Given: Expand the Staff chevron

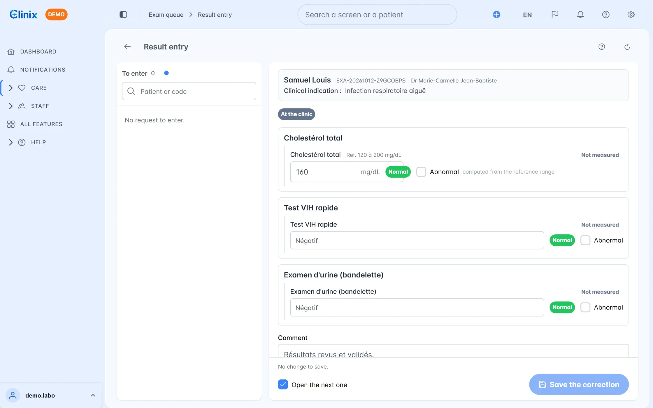Looking at the screenshot, I should point(11,106).
